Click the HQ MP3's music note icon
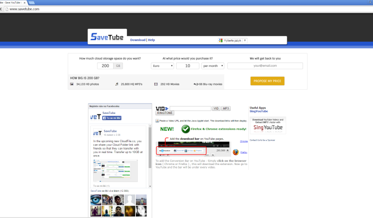The height and width of the screenshot is (218, 373). [117, 84]
